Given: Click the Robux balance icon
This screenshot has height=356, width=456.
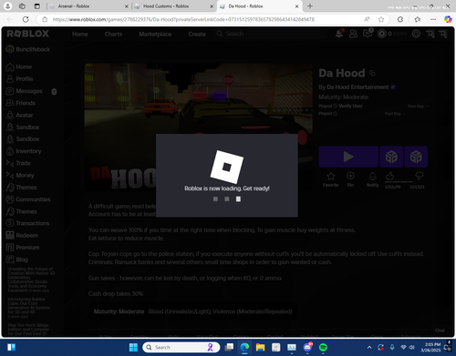Looking at the screenshot, I should point(381,34).
